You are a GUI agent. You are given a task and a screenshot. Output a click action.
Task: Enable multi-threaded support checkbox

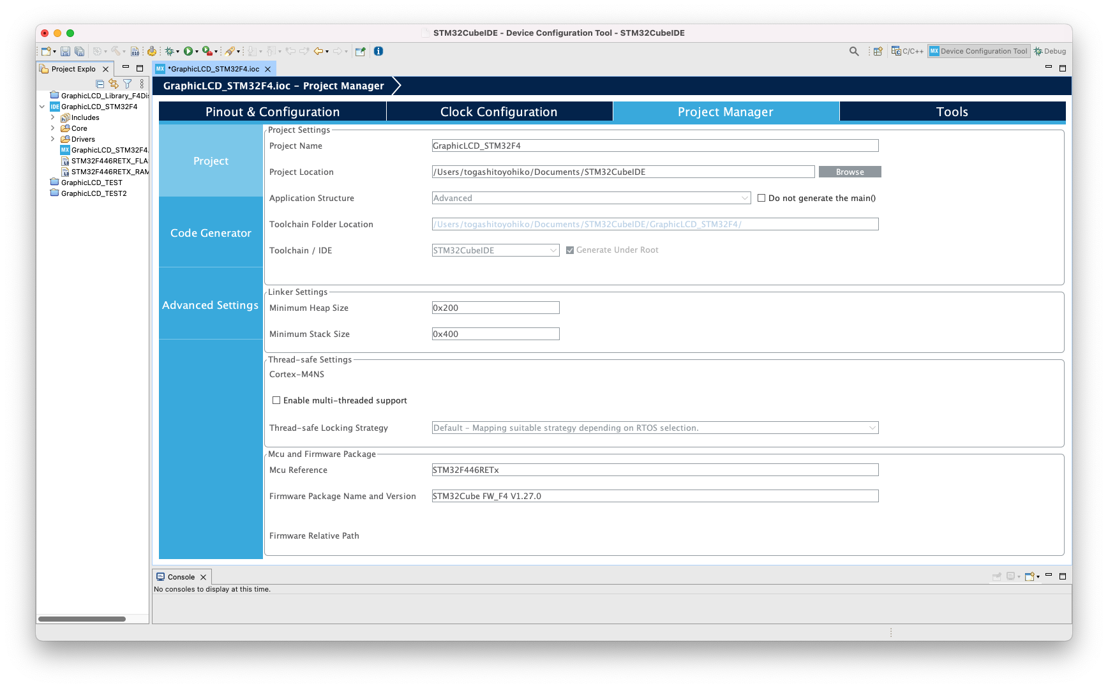[x=276, y=400]
